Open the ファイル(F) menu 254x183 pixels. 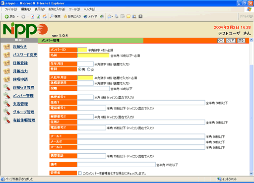(11, 9)
